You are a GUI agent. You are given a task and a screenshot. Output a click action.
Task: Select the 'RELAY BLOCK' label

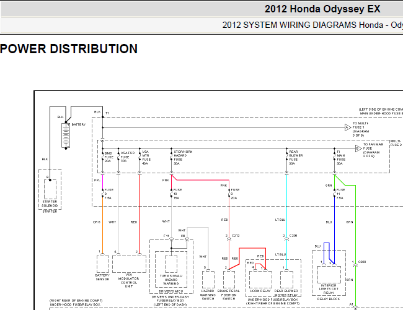pyautogui.click(x=329, y=299)
